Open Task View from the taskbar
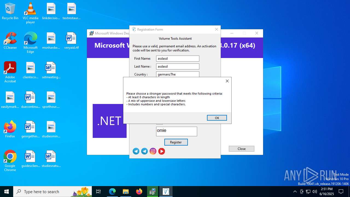The width and height of the screenshot is (350, 197). [98, 192]
